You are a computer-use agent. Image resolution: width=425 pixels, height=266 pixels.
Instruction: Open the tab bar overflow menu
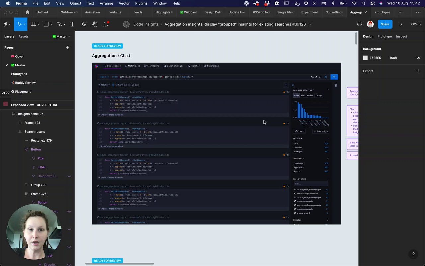point(418,12)
